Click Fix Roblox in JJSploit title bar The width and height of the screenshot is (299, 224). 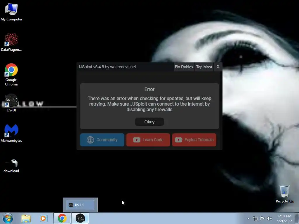(184, 67)
